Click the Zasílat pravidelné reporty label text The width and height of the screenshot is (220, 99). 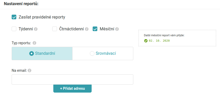(x=42, y=17)
